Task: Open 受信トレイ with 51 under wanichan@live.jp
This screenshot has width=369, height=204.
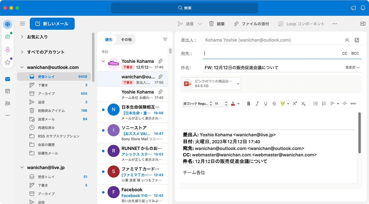Action: coord(54,177)
